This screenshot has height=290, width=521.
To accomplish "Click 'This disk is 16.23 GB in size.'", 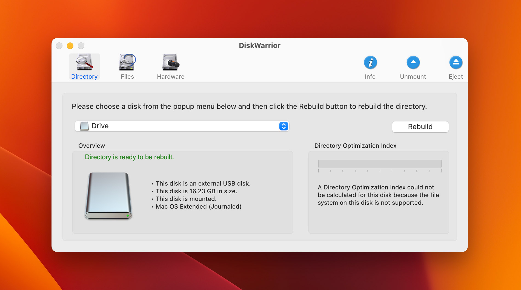I will (x=196, y=191).
